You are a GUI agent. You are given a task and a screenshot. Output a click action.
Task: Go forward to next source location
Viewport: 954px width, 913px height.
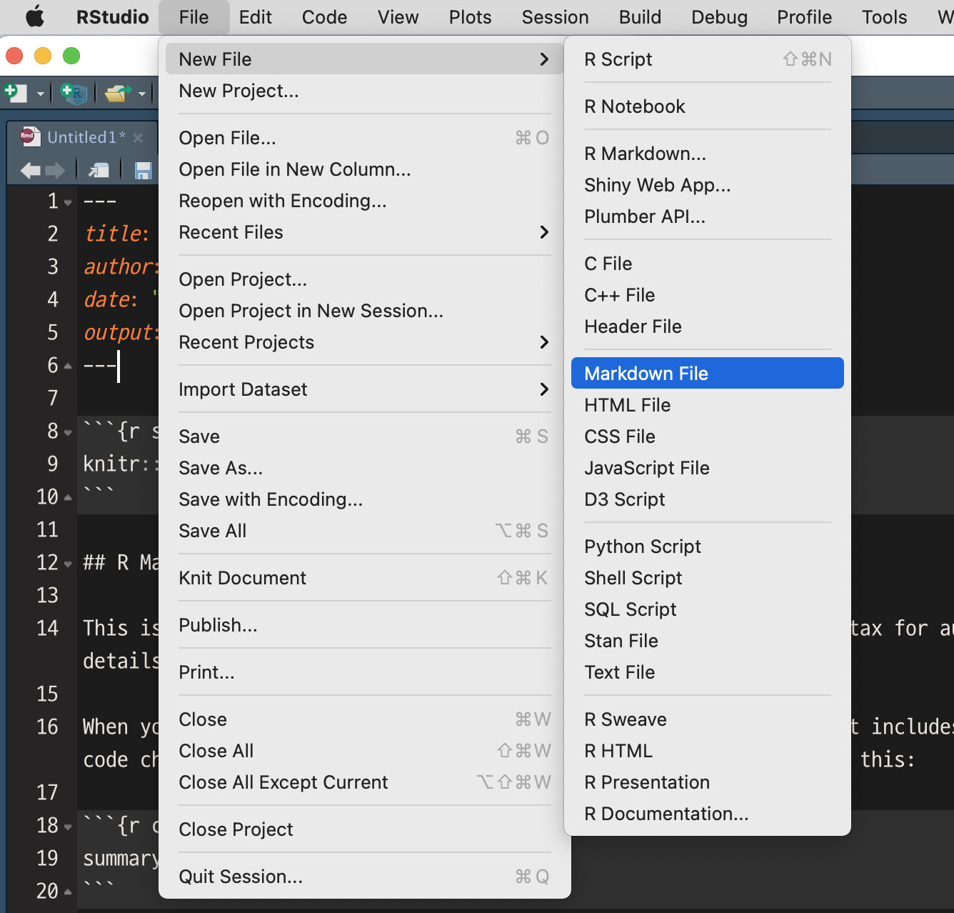[55, 170]
